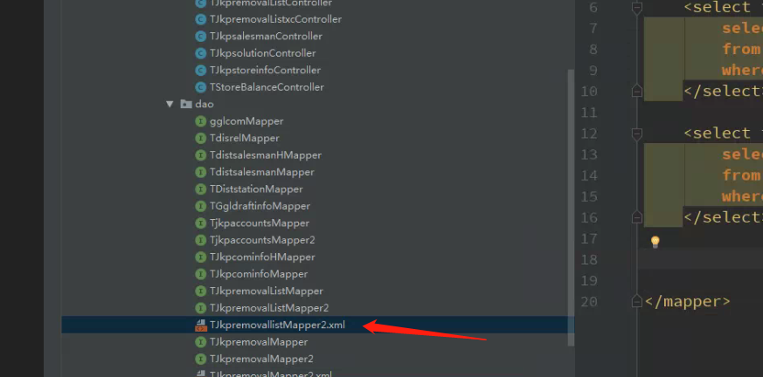This screenshot has height=377, width=763.
Task: Fold the select block at line 12
Action: (636, 134)
